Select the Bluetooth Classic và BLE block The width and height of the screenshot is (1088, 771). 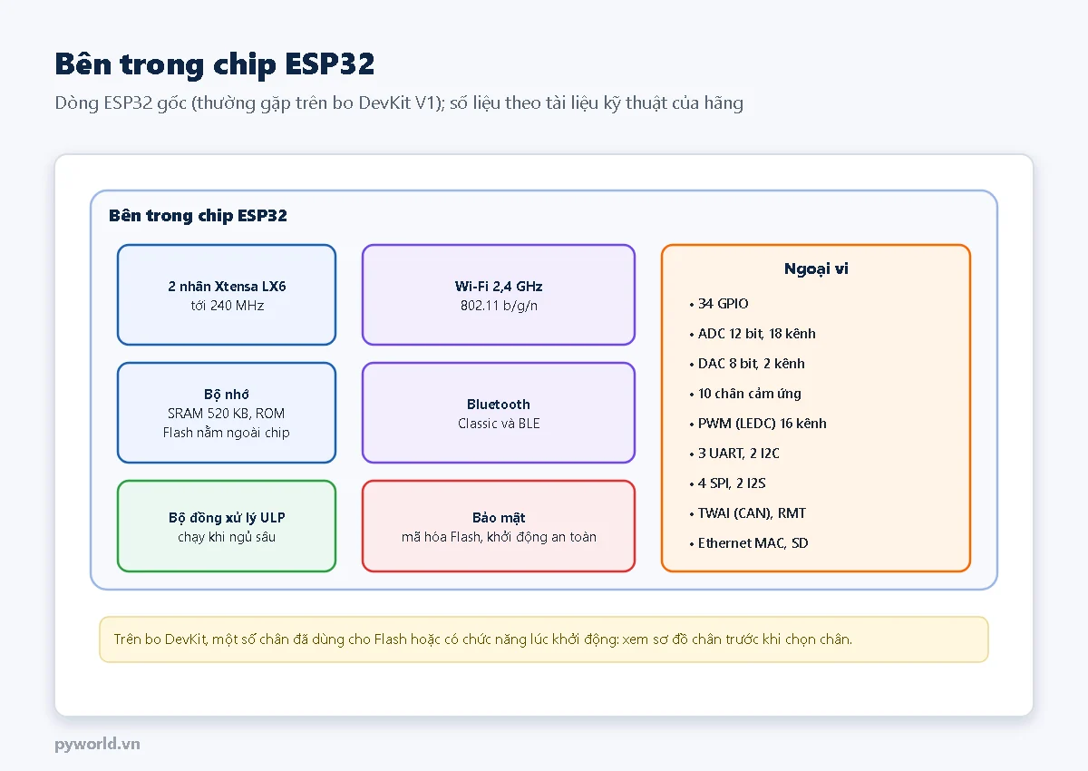pos(499,413)
